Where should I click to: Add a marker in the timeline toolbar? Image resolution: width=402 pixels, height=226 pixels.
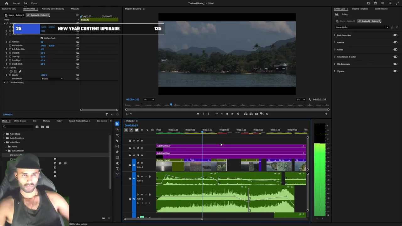[142, 130]
